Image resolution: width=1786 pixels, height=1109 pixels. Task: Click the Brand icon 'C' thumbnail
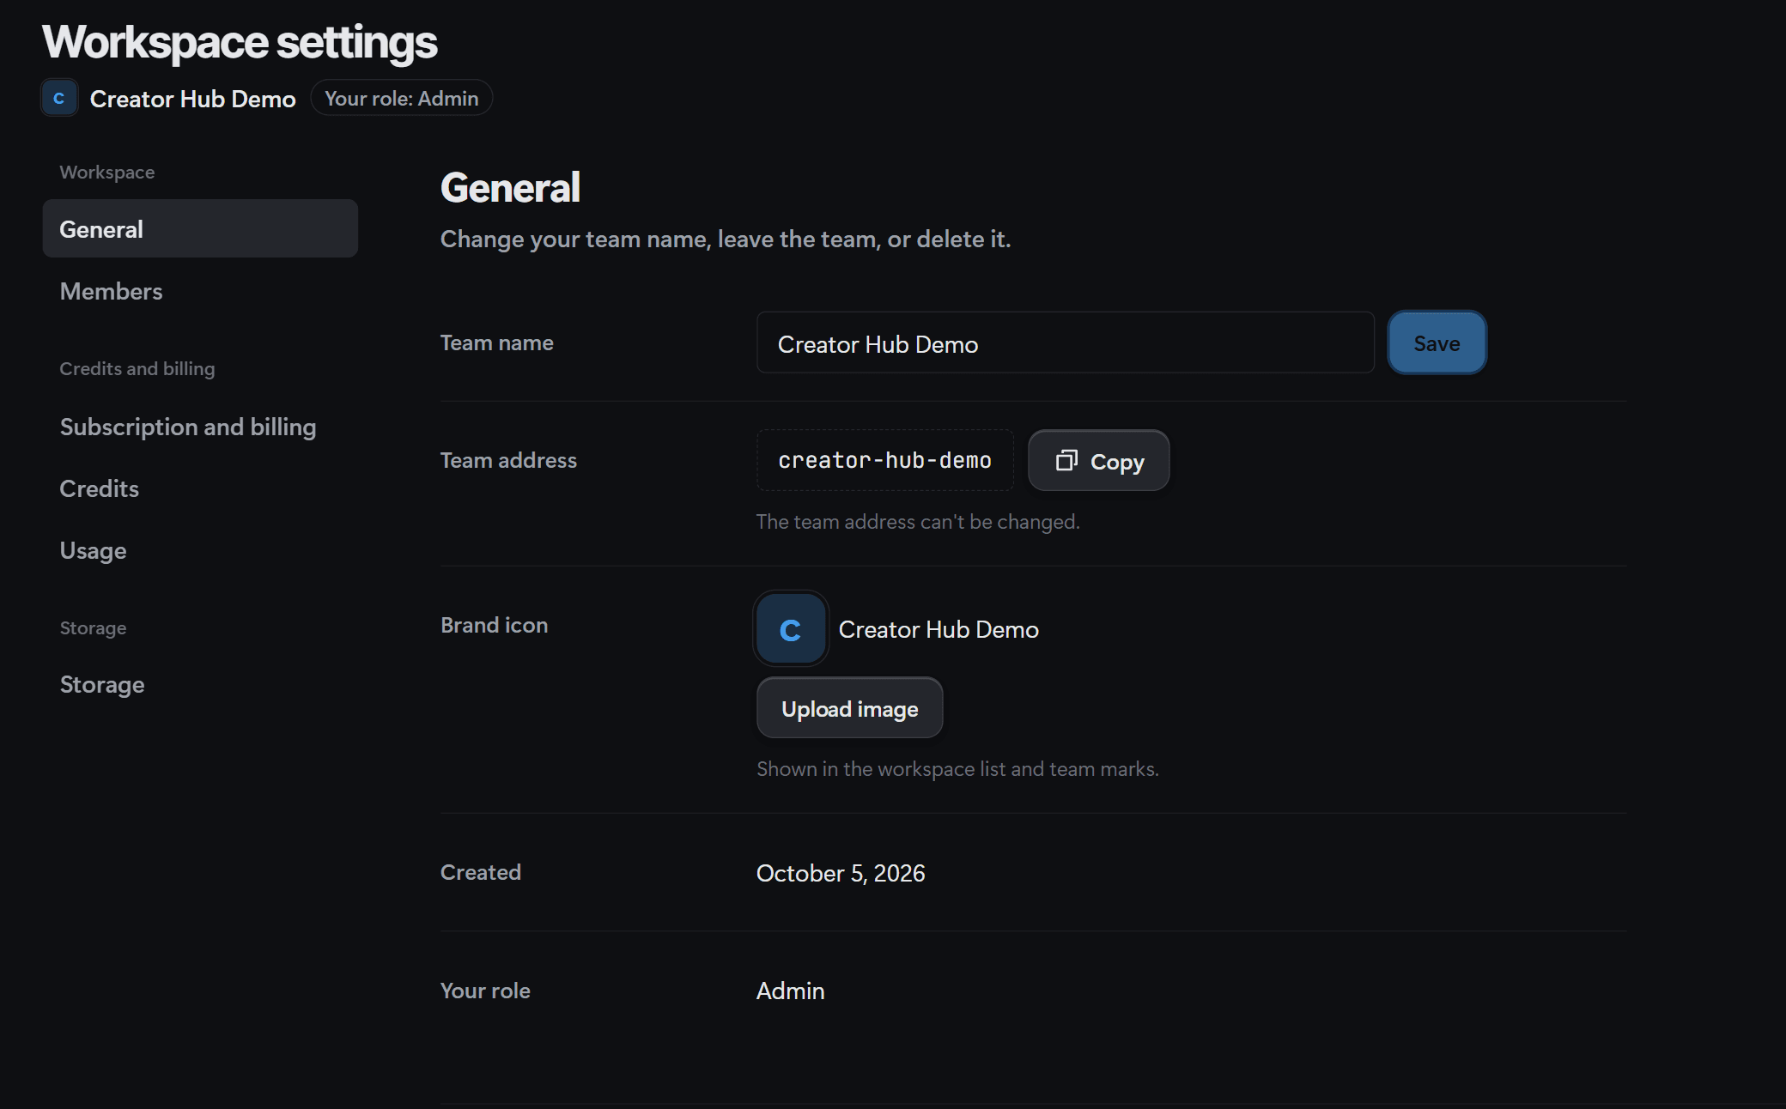[790, 629]
